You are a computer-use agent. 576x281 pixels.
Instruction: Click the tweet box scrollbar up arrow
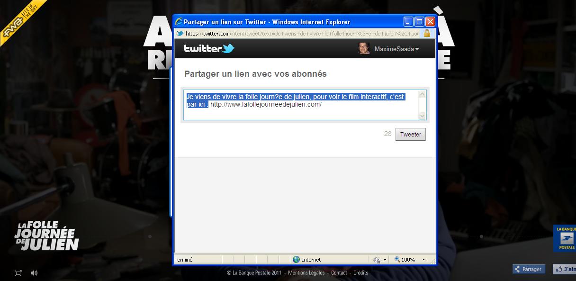(423, 94)
